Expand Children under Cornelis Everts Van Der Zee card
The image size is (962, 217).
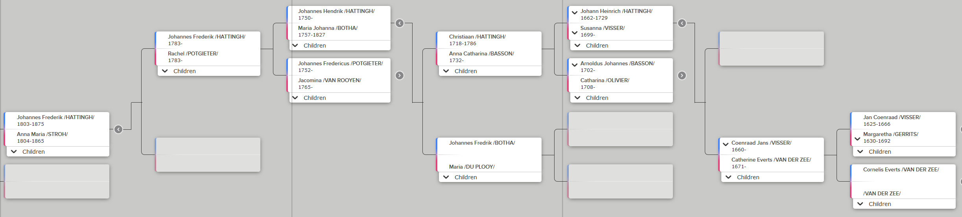pos(904,204)
